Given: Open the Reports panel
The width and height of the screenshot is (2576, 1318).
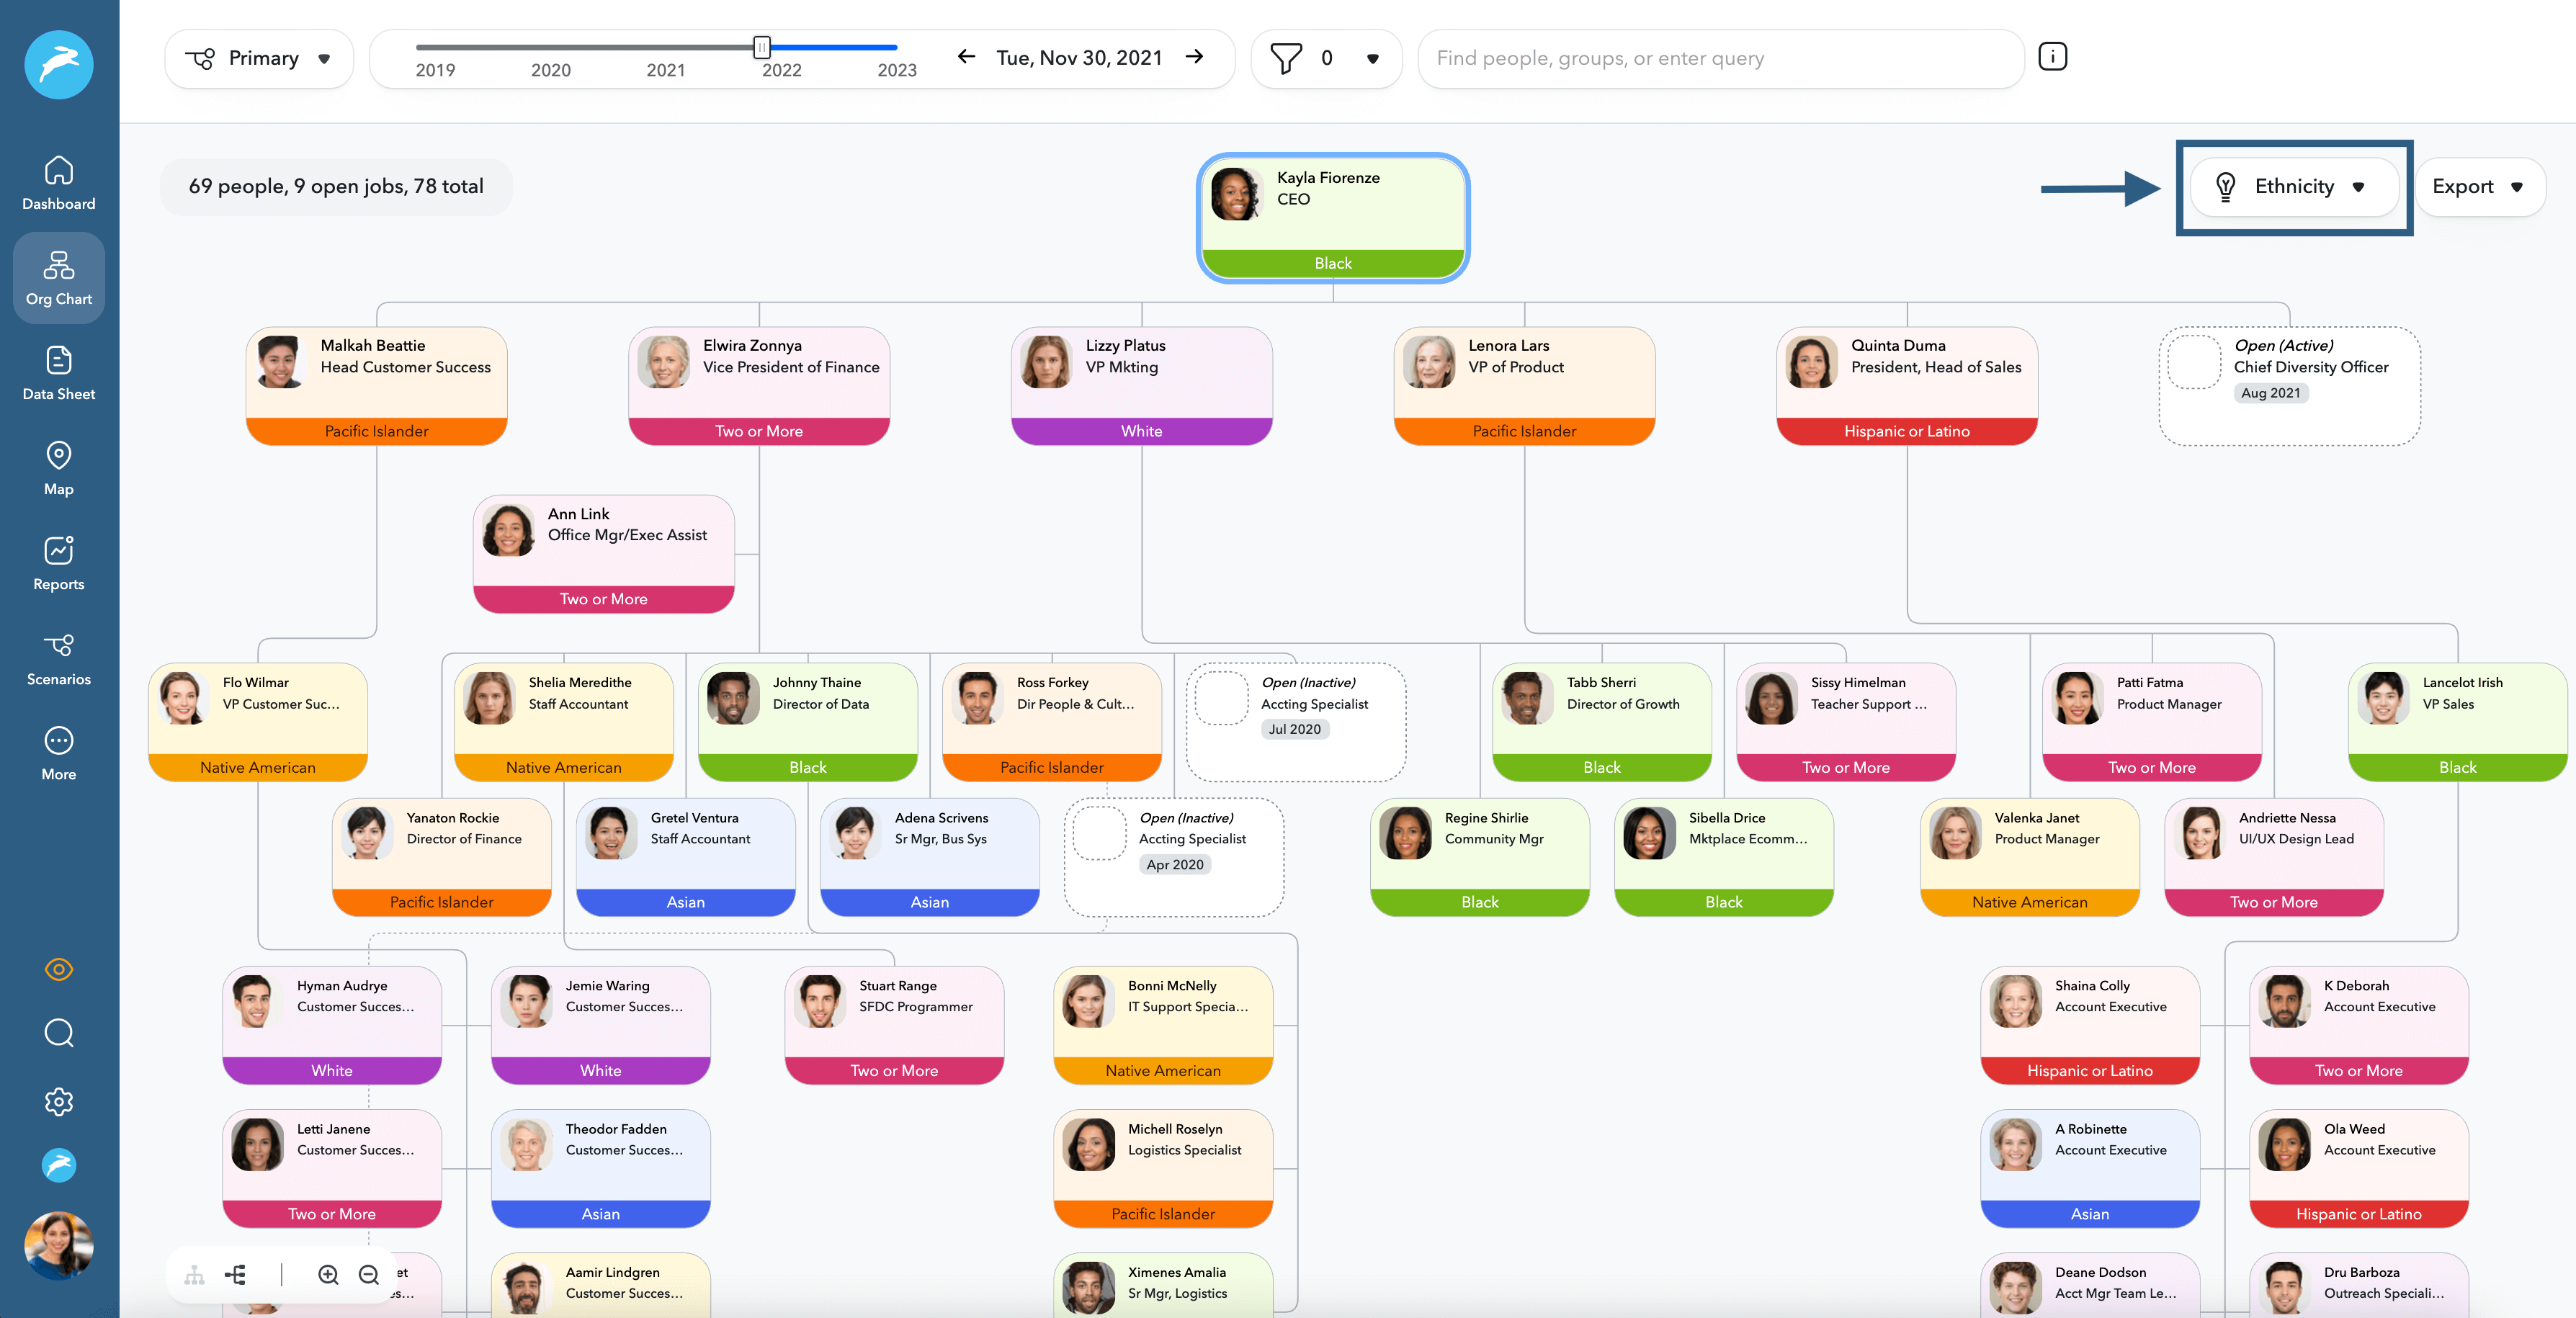Looking at the screenshot, I should (58, 562).
